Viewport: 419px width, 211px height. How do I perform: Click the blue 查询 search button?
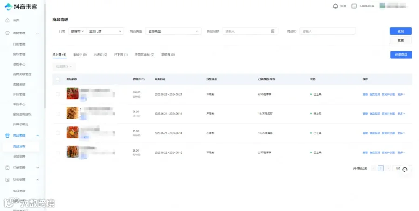point(400,31)
